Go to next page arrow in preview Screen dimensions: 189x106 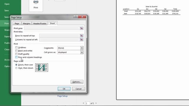[96, 103]
